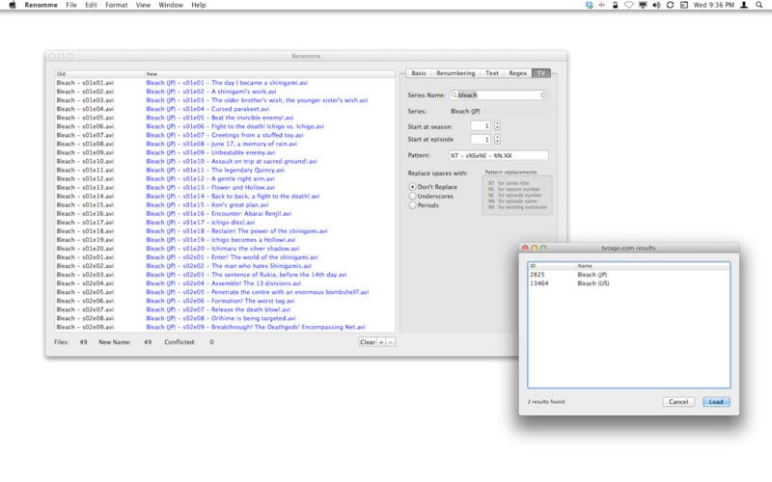Click the sync status icon in menu bar
This screenshot has height=482, width=772.
[x=670, y=5]
